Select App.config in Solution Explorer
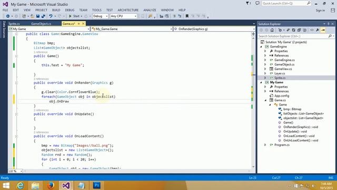This screenshot has width=337, height=190. 282,96
